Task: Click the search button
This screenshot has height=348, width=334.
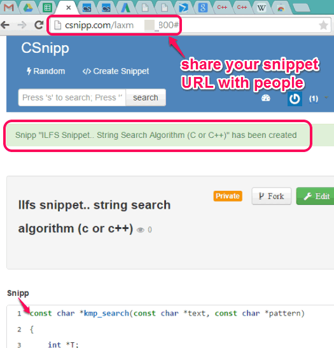Action: pos(146,97)
